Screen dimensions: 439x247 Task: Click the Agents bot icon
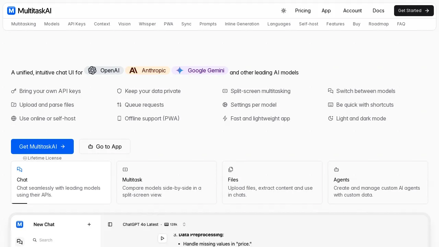click(336, 169)
